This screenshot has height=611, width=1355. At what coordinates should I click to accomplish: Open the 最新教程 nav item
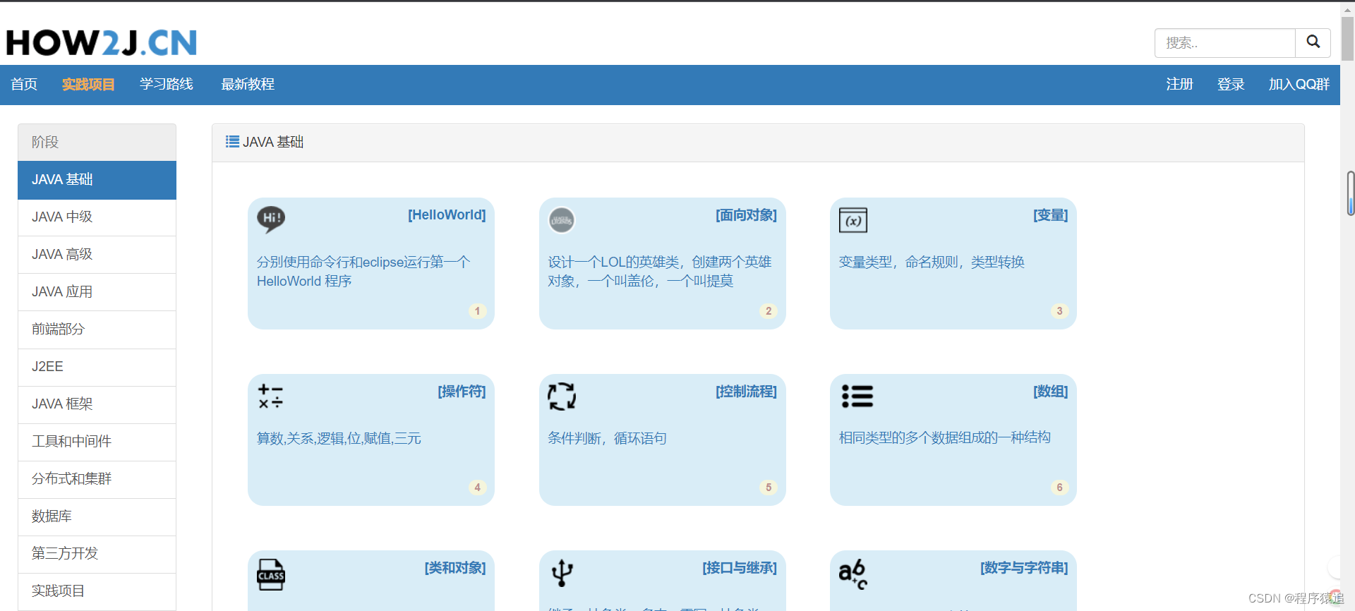(248, 85)
